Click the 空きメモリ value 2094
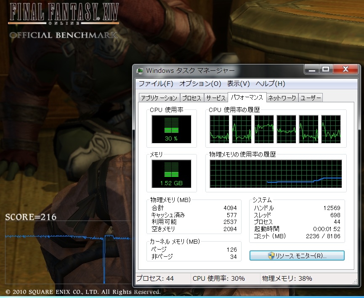This screenshot has width=364, height=298. pos(230,229)
